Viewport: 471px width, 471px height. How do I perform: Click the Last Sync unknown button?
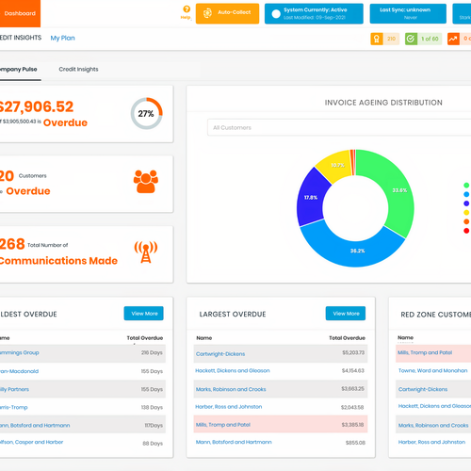408,13
